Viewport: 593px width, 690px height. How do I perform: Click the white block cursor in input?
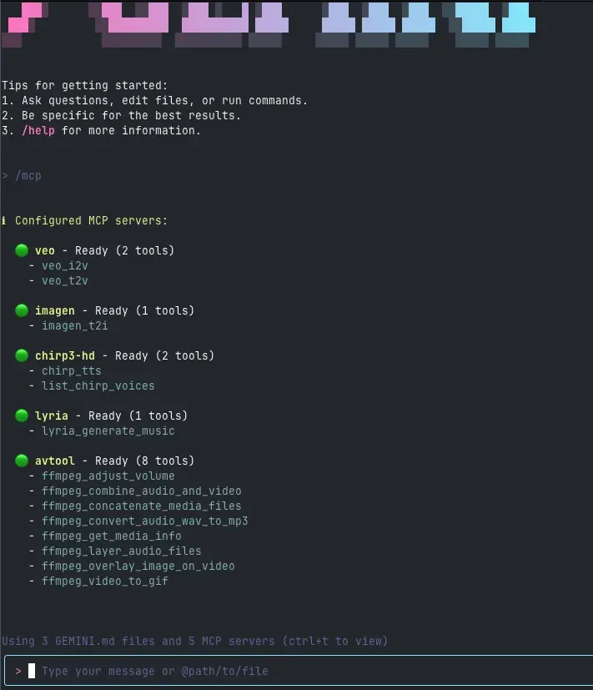[32, 671]
